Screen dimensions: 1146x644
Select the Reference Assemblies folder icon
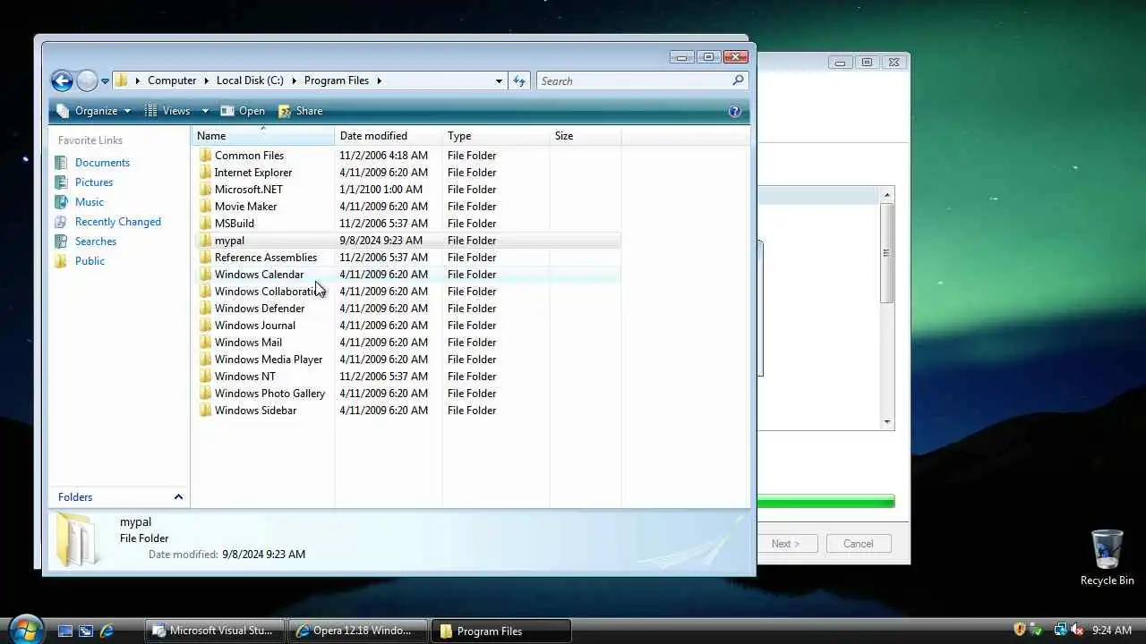[x=205, y=258]
